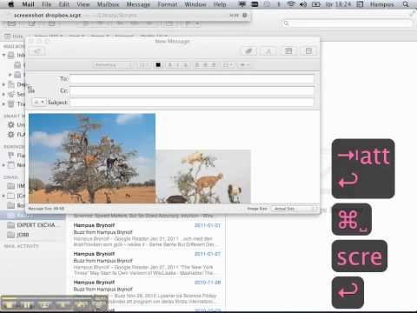
Task: Open the Mailbox menu
Action: point(108,4)
